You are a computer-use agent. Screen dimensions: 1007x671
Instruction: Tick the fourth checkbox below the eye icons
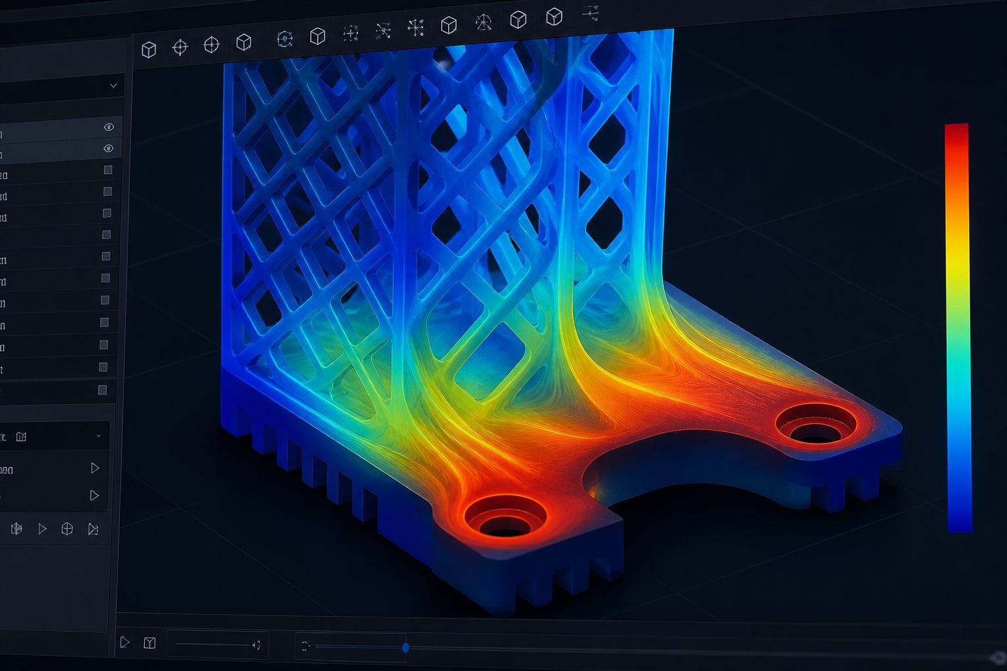pyautogui.click(x=106, y=235)
